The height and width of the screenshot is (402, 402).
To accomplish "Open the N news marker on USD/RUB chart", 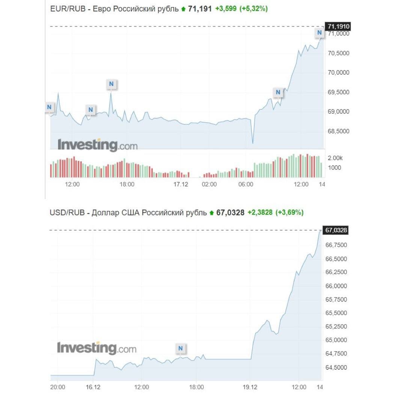I will (181, 348).
